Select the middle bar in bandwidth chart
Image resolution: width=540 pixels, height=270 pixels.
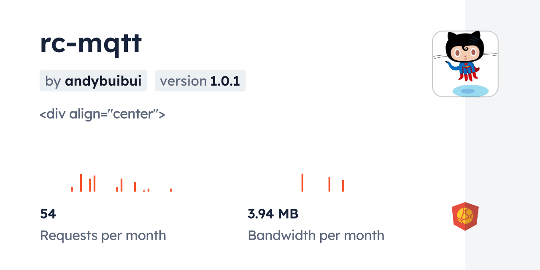pyautogui.click(x=329, y=184)
